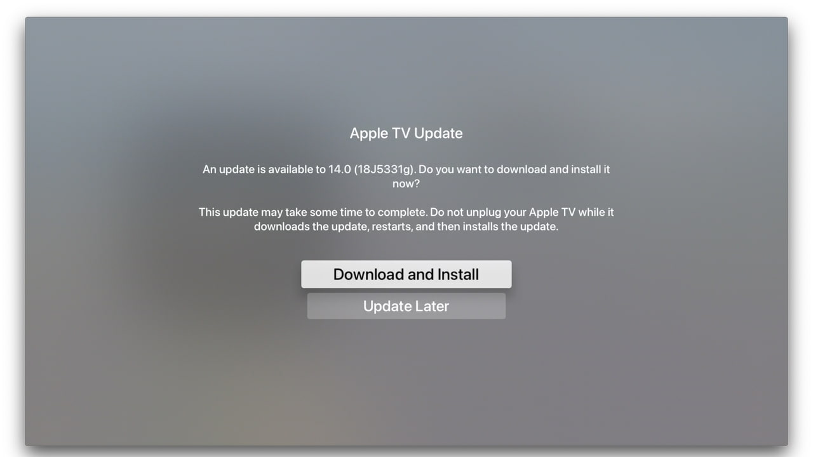Select the Apple TV Update heading
This screenshot has width=813, height=457.
[x=406, y=133]
